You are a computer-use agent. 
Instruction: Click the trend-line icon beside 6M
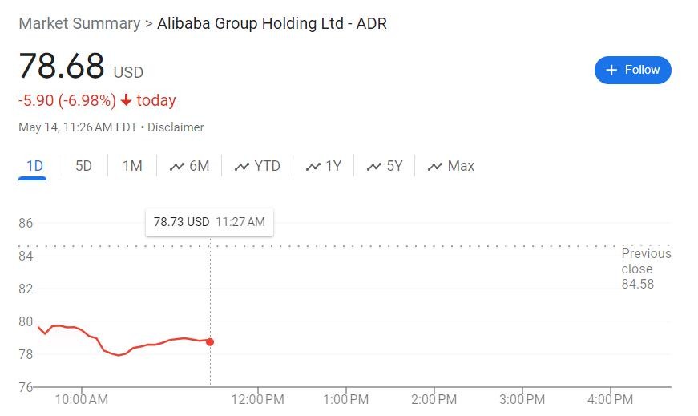(177, 167)
